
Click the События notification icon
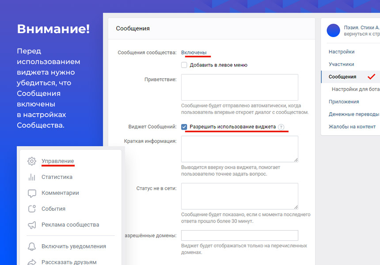coord(32,209)
